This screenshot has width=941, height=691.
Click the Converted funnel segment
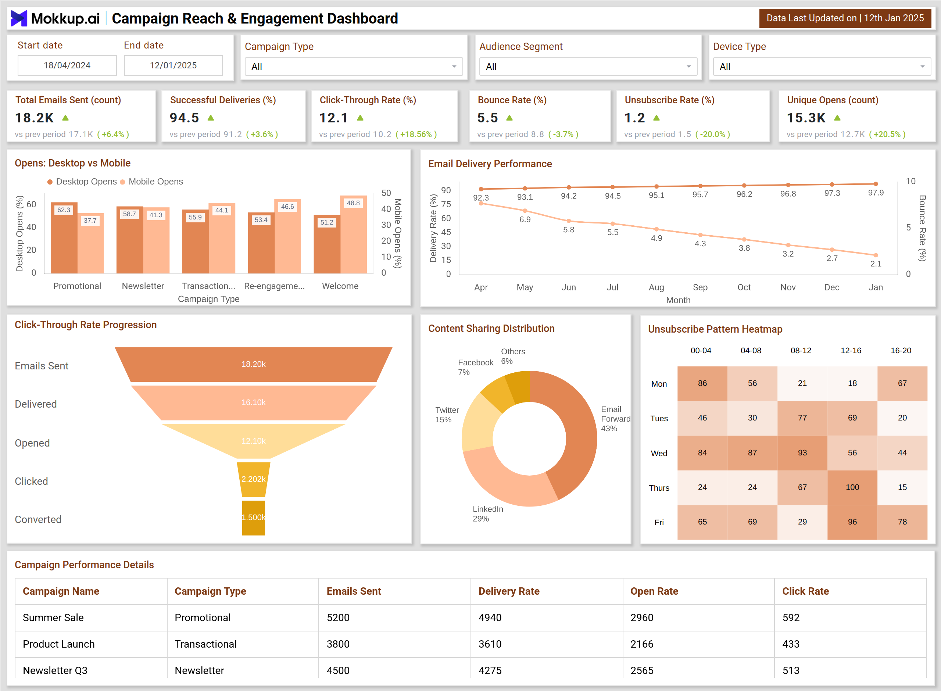click(253, 518)
